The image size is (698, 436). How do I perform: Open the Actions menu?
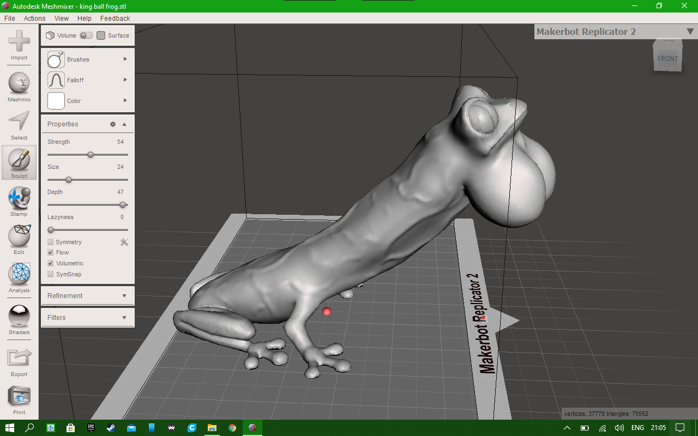(34, 18)
